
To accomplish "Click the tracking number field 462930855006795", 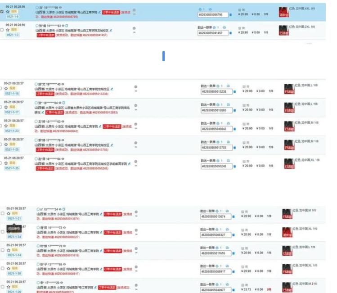I will [x=213, y=15].
